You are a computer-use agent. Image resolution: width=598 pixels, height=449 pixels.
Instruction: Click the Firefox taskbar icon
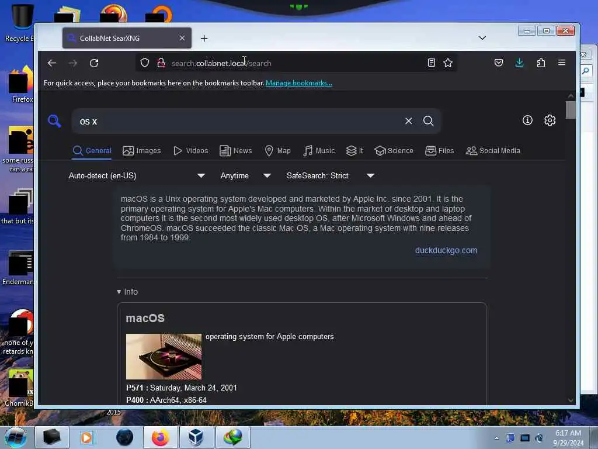click(x=160, y=437)
